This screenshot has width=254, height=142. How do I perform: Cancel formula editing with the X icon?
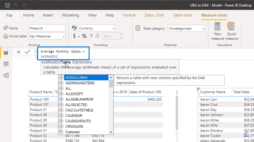click(x=19, y=52)
